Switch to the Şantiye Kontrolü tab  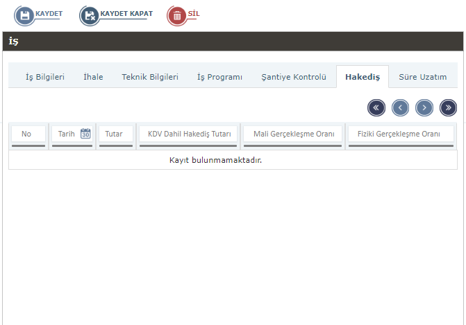(293, 77)
